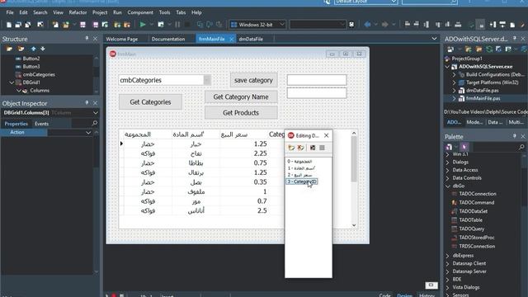Click second folder icon in Structure panel toolbar
528x297 pixels.
click(21, 49)
